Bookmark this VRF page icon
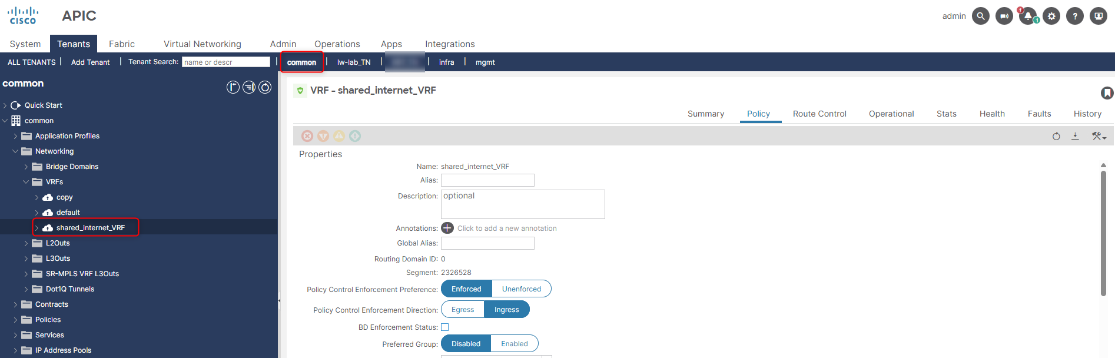The image size is (1115, 358). point(1107,92)
